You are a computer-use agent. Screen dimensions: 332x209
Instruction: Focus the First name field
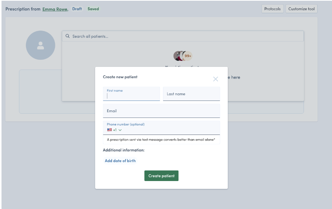[x=131, y=94]
